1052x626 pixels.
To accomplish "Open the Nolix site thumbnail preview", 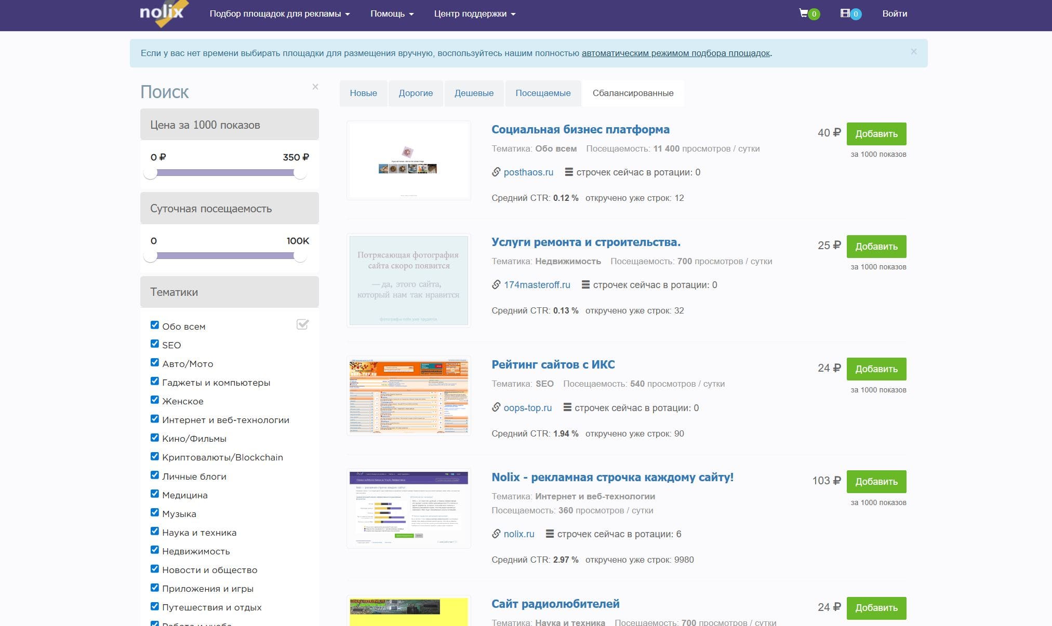I will tap(409, 508).
